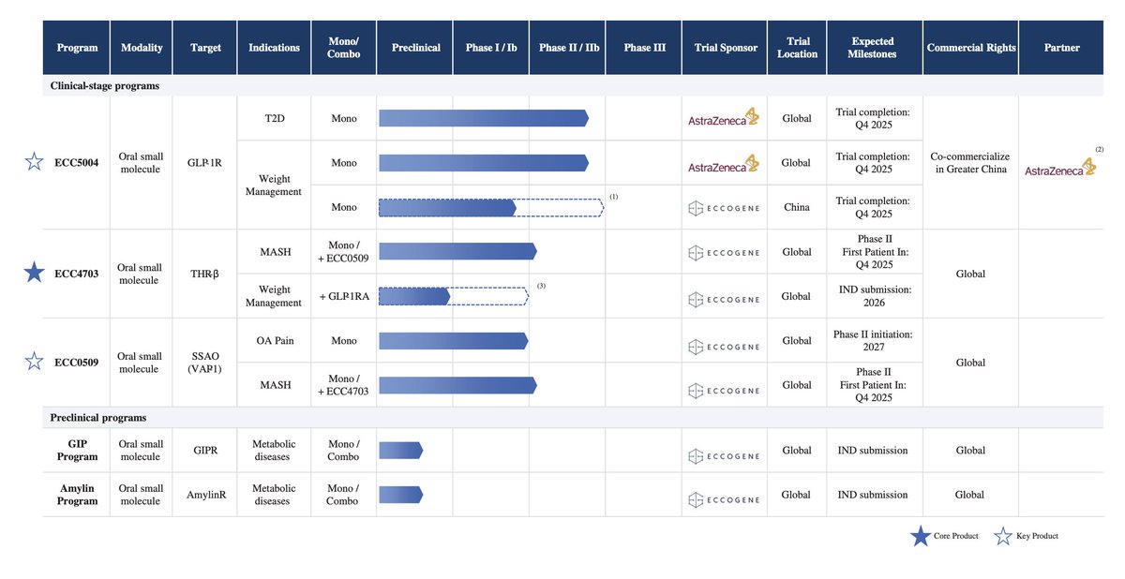Click the ECC4703 MASH progress bar

457,251
